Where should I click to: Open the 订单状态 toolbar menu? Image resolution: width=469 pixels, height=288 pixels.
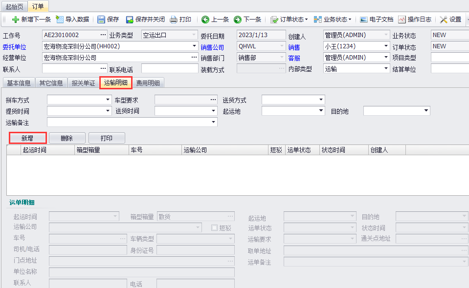289,20
